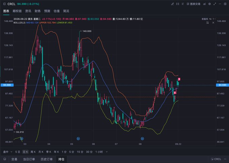This screenshot has width=229, height=163.
Task: Select 5日 timeframe
Action: point(18,152)
